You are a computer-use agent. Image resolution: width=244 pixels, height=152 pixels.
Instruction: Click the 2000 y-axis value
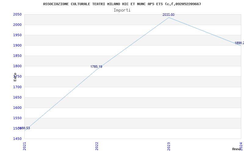(17, 25)
